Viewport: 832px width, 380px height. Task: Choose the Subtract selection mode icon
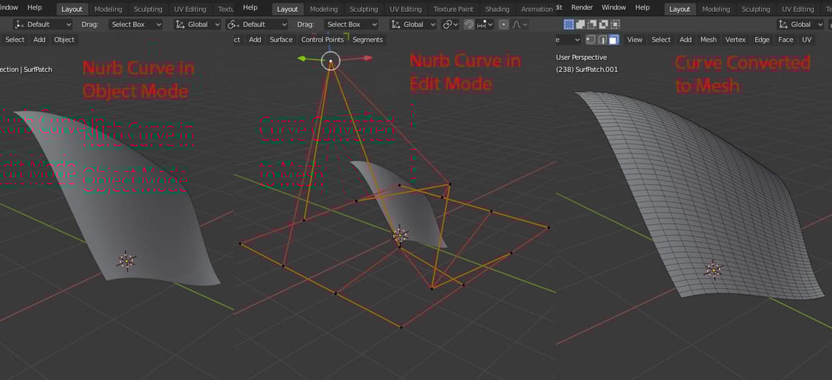click(591, 24)
